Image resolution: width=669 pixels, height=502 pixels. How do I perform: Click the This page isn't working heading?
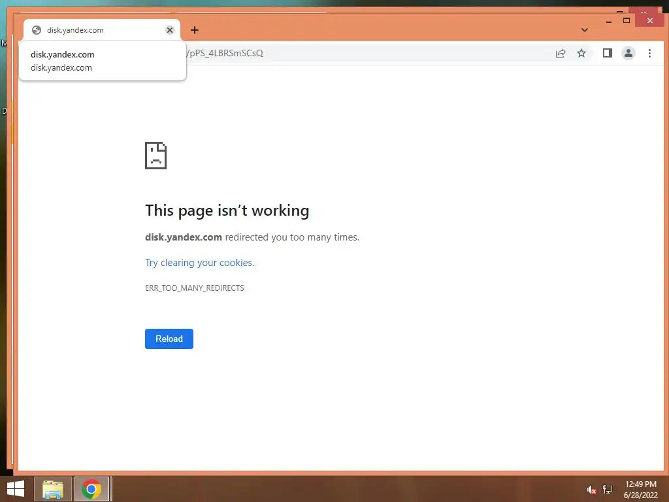click(x=227, y=210)
